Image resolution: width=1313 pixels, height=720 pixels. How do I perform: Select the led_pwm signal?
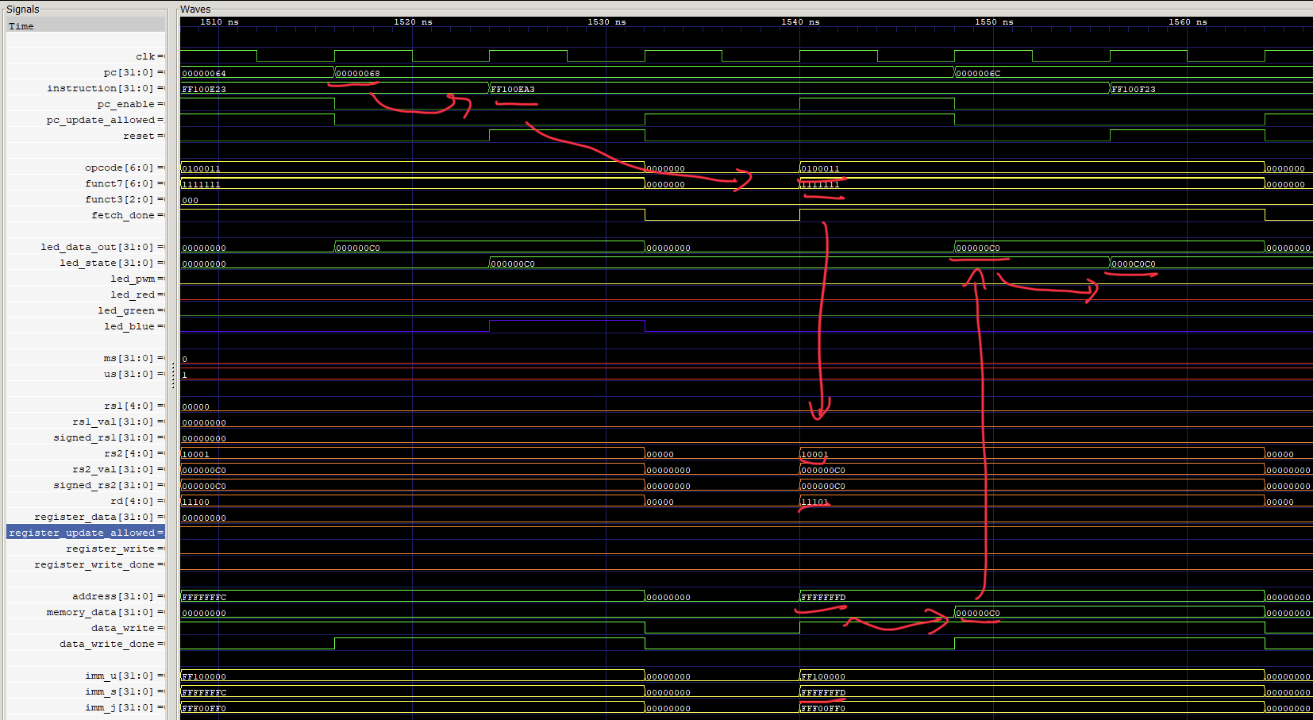tap(86, 279)
